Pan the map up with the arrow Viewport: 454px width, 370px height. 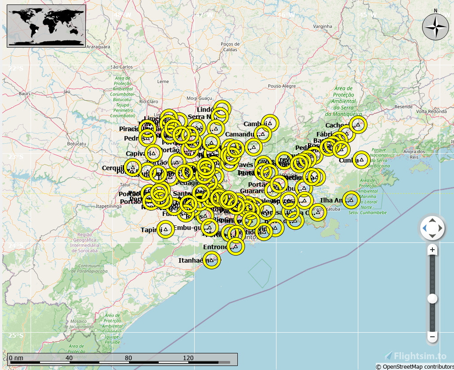click(432, 221)
